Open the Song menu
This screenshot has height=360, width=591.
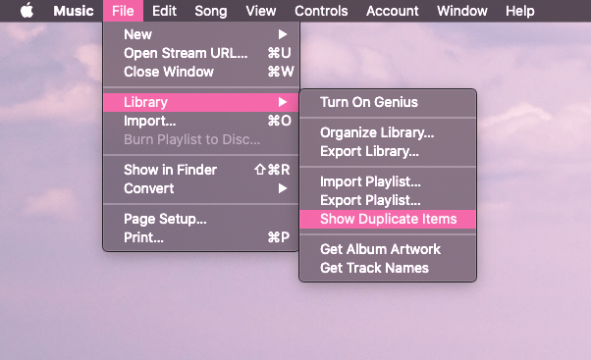coord(211,11)
